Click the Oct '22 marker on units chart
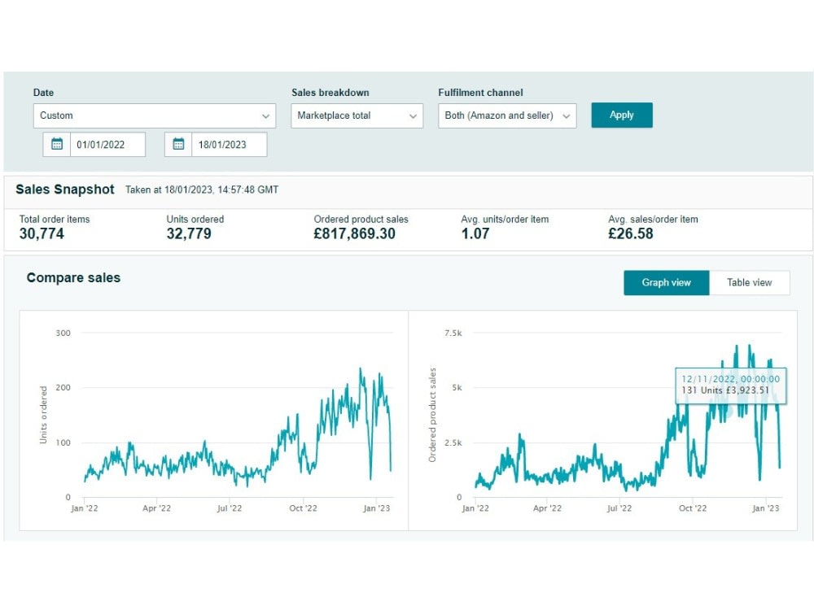The image size is (814, 610). 303,508
